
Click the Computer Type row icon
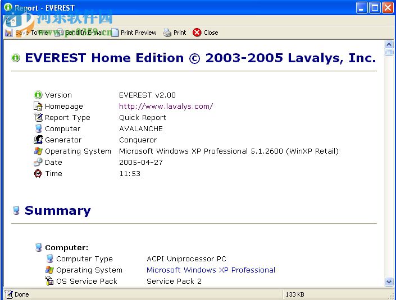tap(49, 259)
